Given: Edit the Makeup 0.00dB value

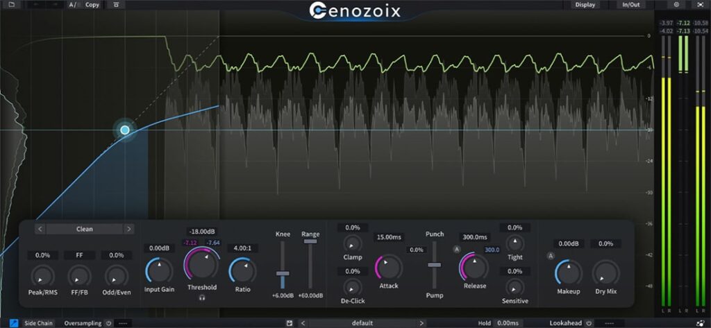Looking at the screenshot, I should pyautogui.click(x=569, y=243).
